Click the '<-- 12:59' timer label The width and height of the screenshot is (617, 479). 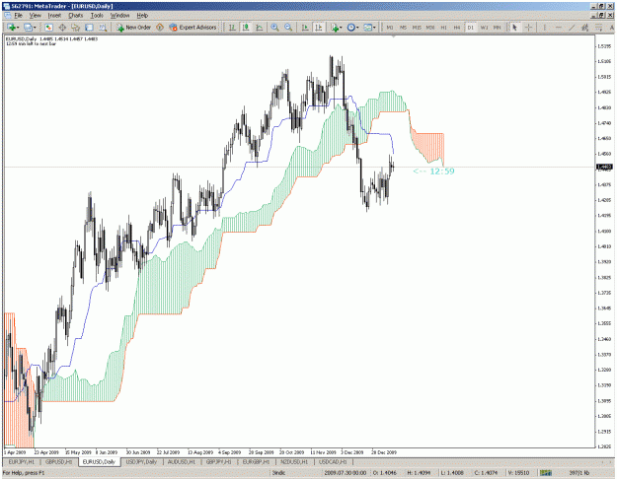click(x=433, y=171)
